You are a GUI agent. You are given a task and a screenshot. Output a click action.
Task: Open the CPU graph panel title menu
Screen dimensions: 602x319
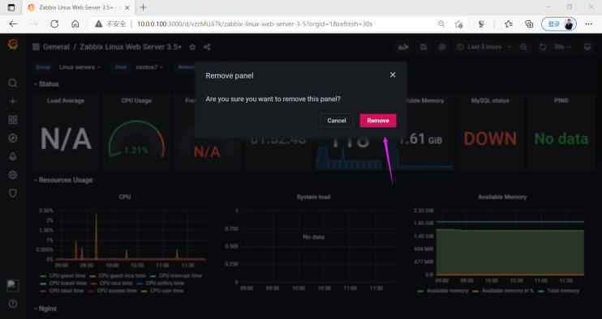tap(125, 197)
